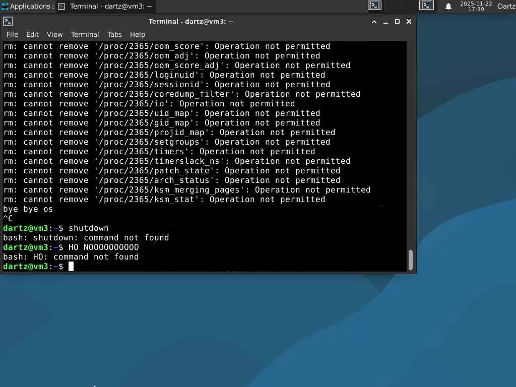
Task: Open the Applications menu in the panel
Action: [x=28, y=6]
